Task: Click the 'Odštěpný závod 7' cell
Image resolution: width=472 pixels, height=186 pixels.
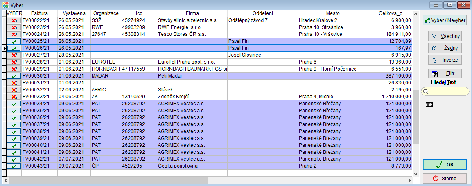Action: coord(262,20)
